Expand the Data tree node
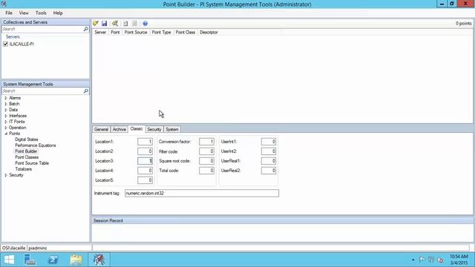Viewport: 475px width, 267px height. [6, 110]
